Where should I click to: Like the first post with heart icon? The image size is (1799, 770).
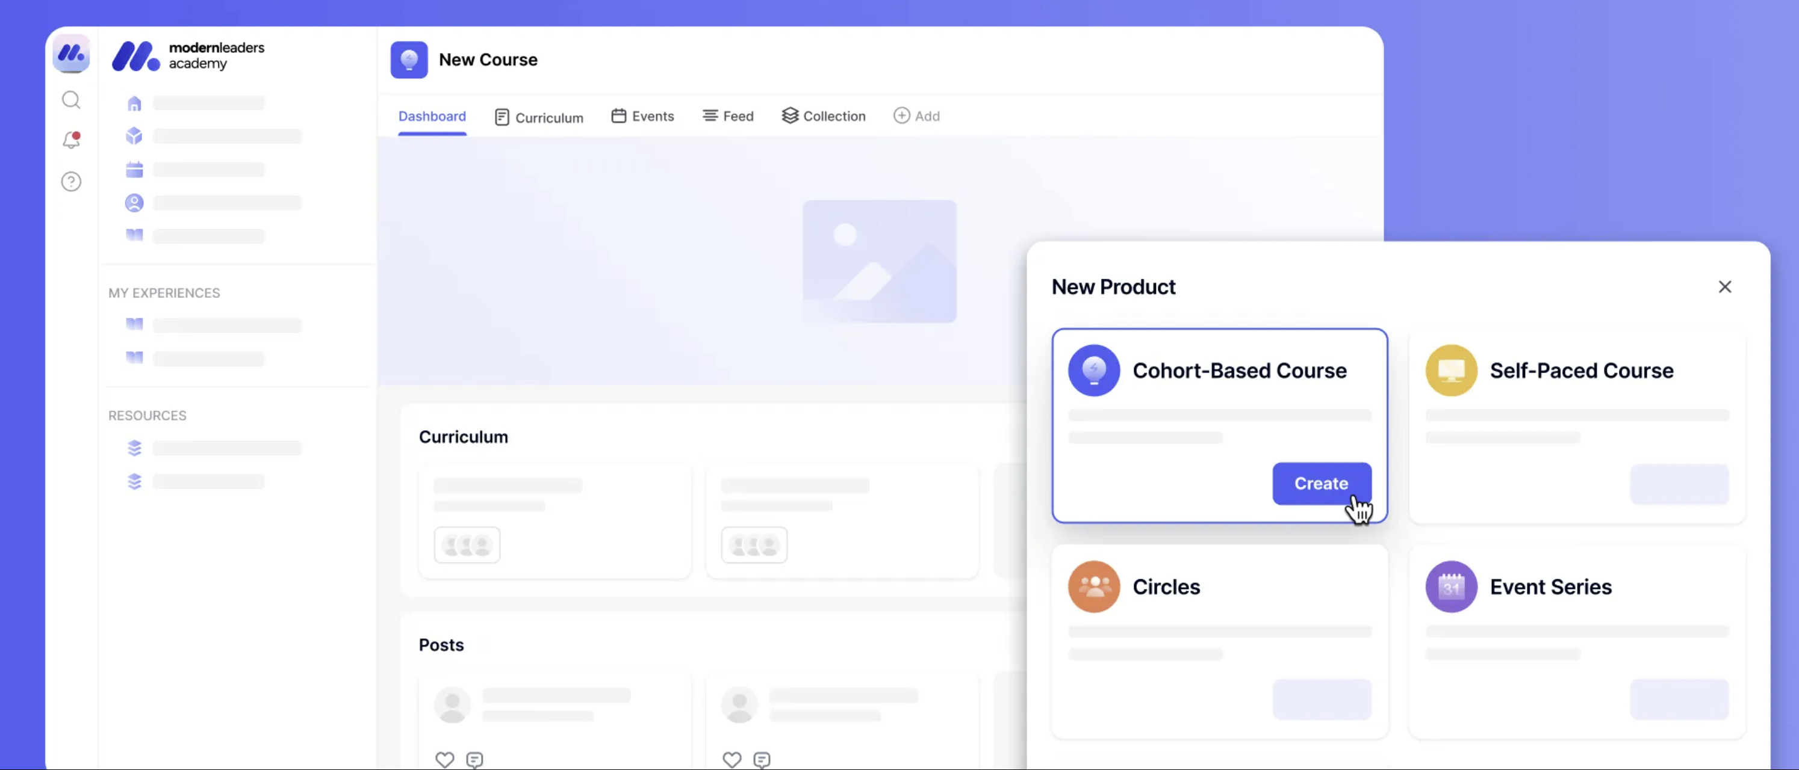[x=444, y=759]
